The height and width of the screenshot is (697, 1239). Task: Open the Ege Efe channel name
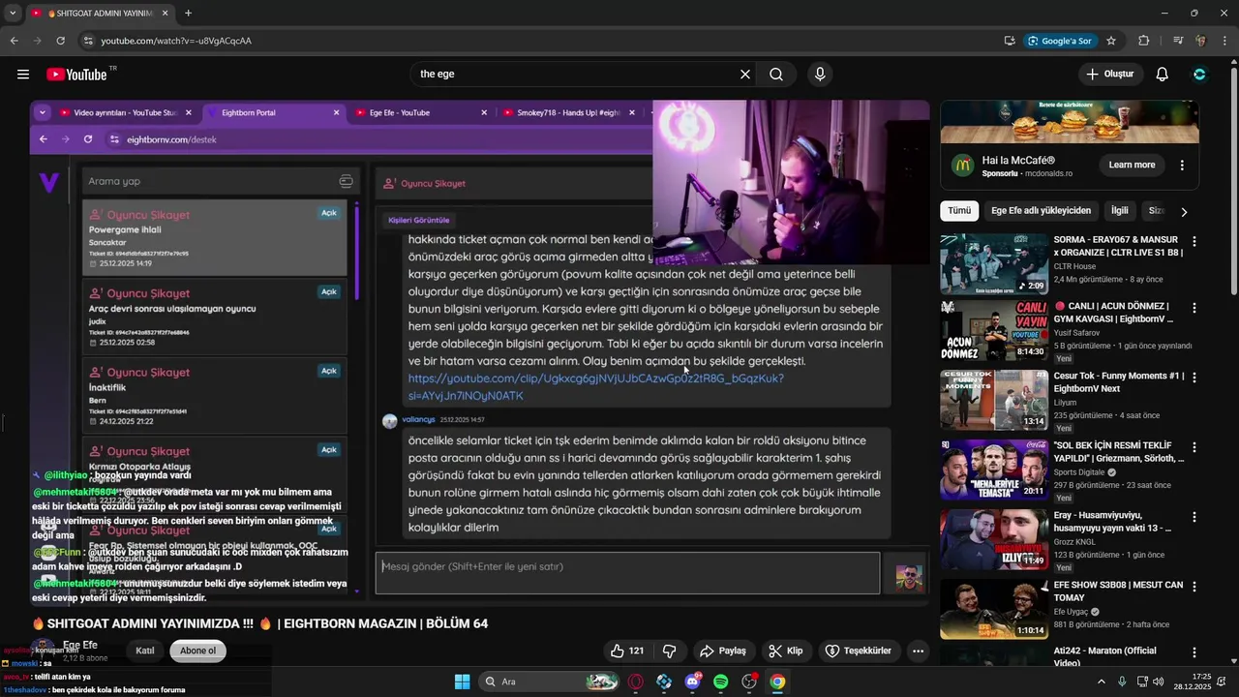tap(80, 646)
